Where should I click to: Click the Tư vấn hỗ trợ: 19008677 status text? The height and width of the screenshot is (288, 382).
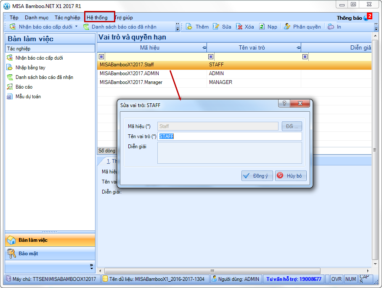pos(294,279)
